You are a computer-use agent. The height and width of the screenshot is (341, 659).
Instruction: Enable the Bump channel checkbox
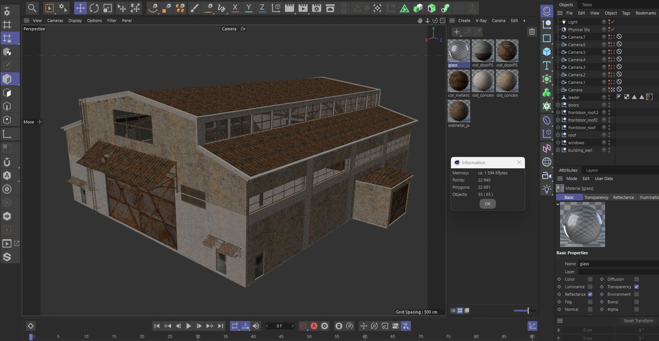coord(636,302)
